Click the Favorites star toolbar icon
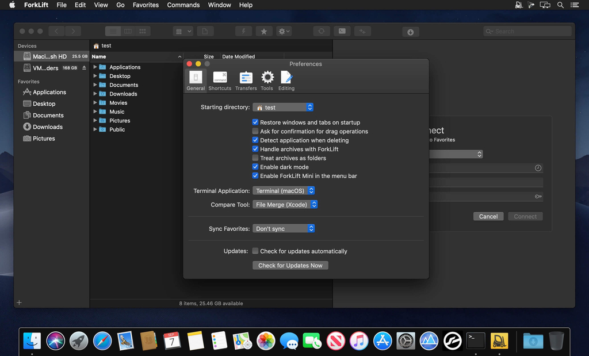 [x=264, y=32]
